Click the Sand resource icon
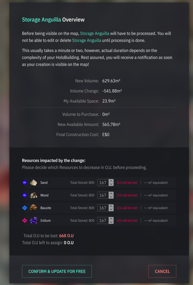Image resolution: width=193 pixels, height=285 pixels. coord(34,183)
